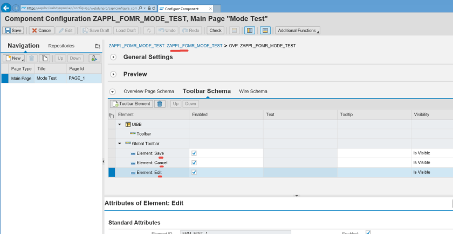This screenshot has height=234, width=453.
Task: Select the Main Page row selector
Action: (5, 79)
